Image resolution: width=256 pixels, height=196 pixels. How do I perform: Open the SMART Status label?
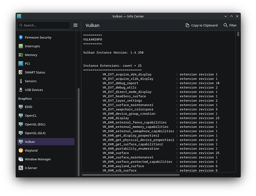click(35, 73)
